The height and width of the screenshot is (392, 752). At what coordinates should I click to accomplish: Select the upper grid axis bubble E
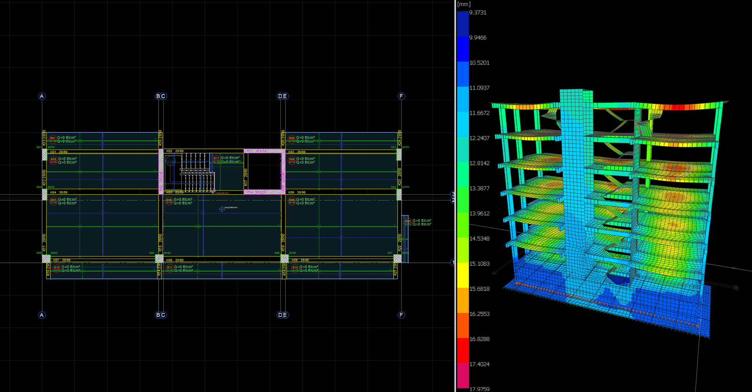tap(285, 96)
